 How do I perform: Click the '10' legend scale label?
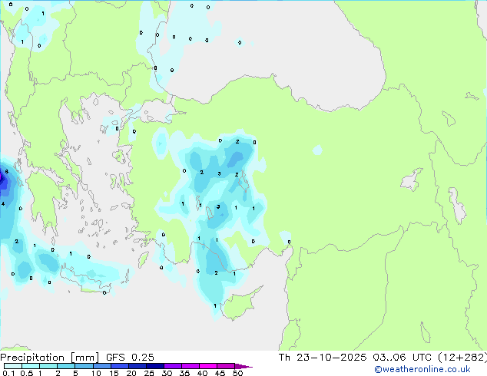pos(96,373)
